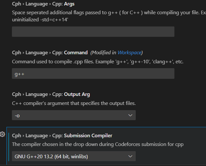
Task: Open the 'GNU G++20 13.2' compiler dropdown
Action: pos(74,156)
